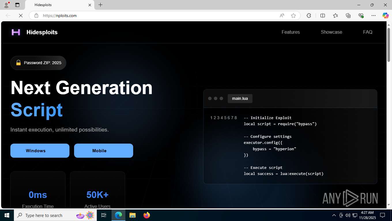Stop loading the page
392x221 pixels.
21,16
